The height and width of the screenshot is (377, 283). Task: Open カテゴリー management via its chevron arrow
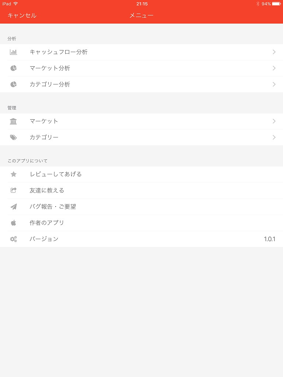[x=274, y=137]
